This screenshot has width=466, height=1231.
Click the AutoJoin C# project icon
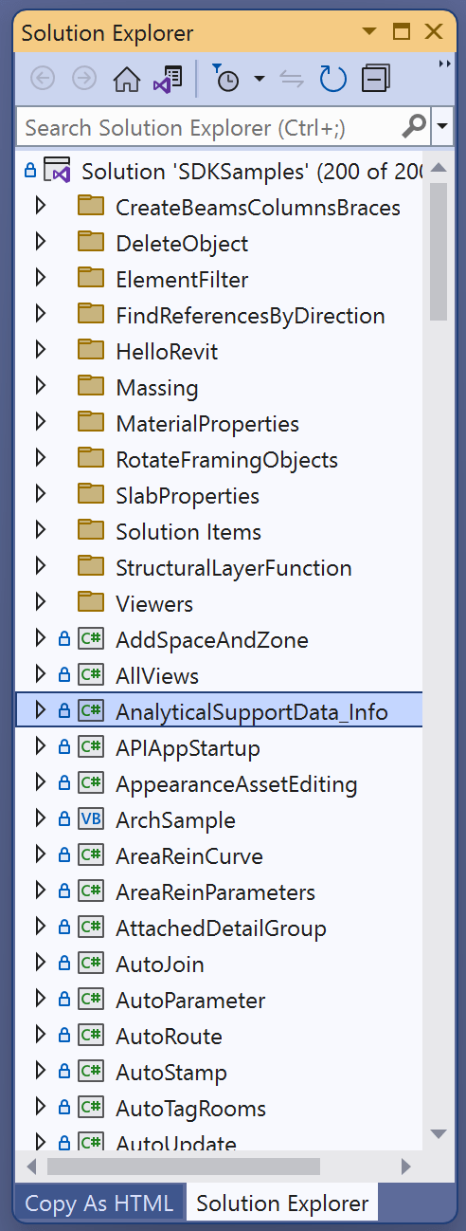(91, 964)
